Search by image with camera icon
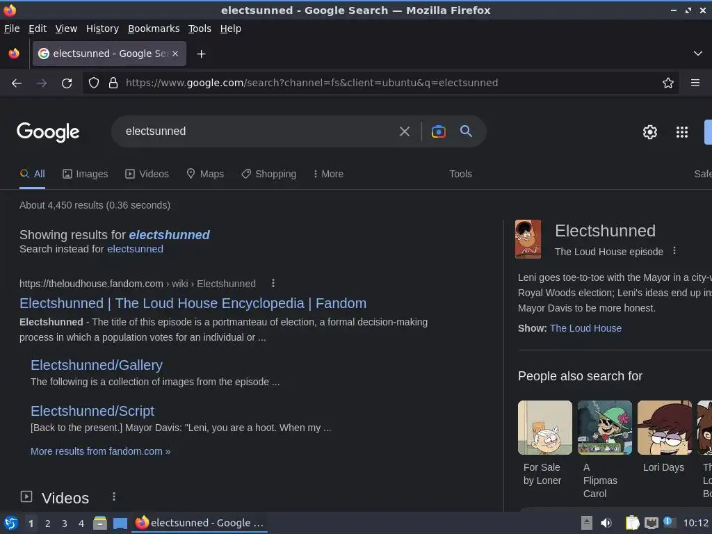This screenshot has height=534, width=712. (438, 131)
